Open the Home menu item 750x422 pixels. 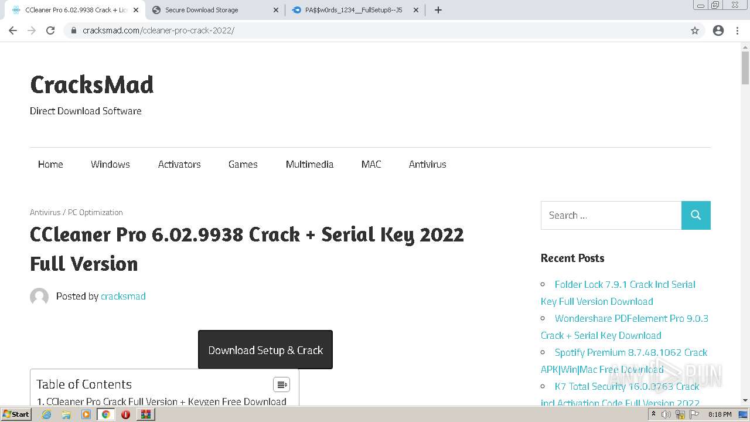tap(50, 164)
